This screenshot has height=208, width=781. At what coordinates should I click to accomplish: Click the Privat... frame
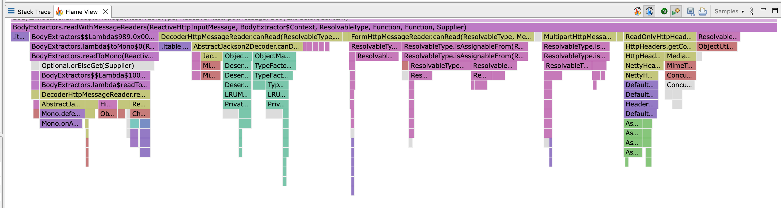[x=237, y=104]
